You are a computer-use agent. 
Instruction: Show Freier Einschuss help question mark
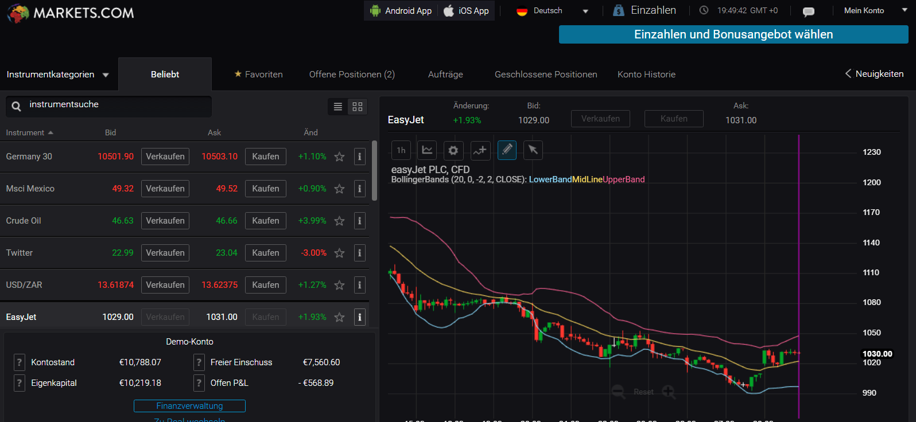(199, 362)
